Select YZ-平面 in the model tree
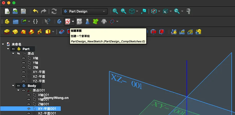 point(39,81)
